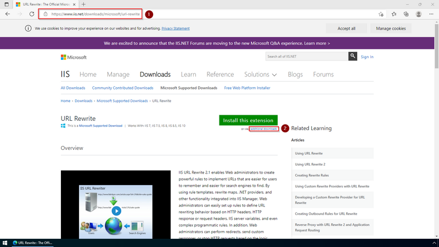This screenshot has width=439, height=247.
Task: Click the Favorites star icon in toolbar
Action: click(x=394, y=14)
